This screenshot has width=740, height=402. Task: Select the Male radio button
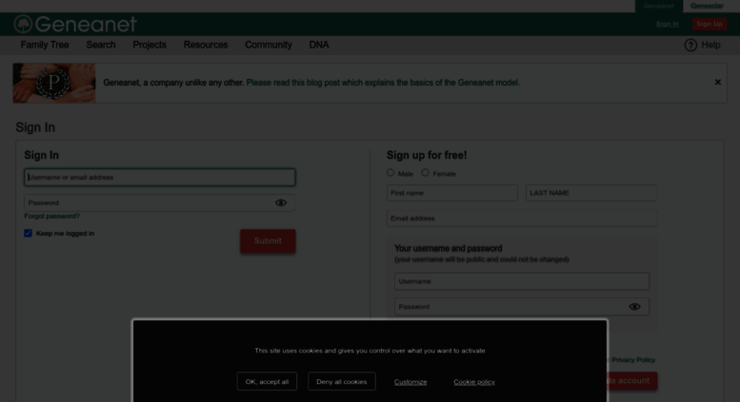pos(390,173)
